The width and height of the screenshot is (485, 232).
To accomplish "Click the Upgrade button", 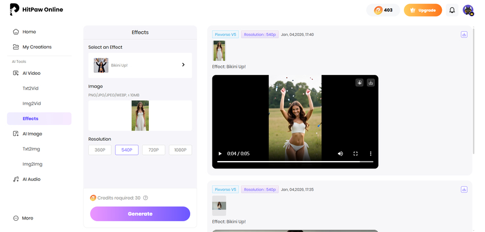I will point(423,10).
